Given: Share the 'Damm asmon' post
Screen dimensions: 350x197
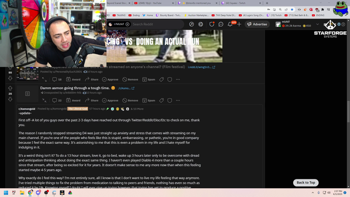Looking at the screenshot, I should pos(91,101).
